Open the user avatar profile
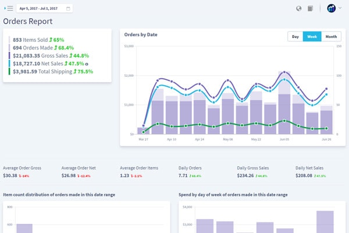Viewport: 349px width, 233px height. [x=332, y=8]
